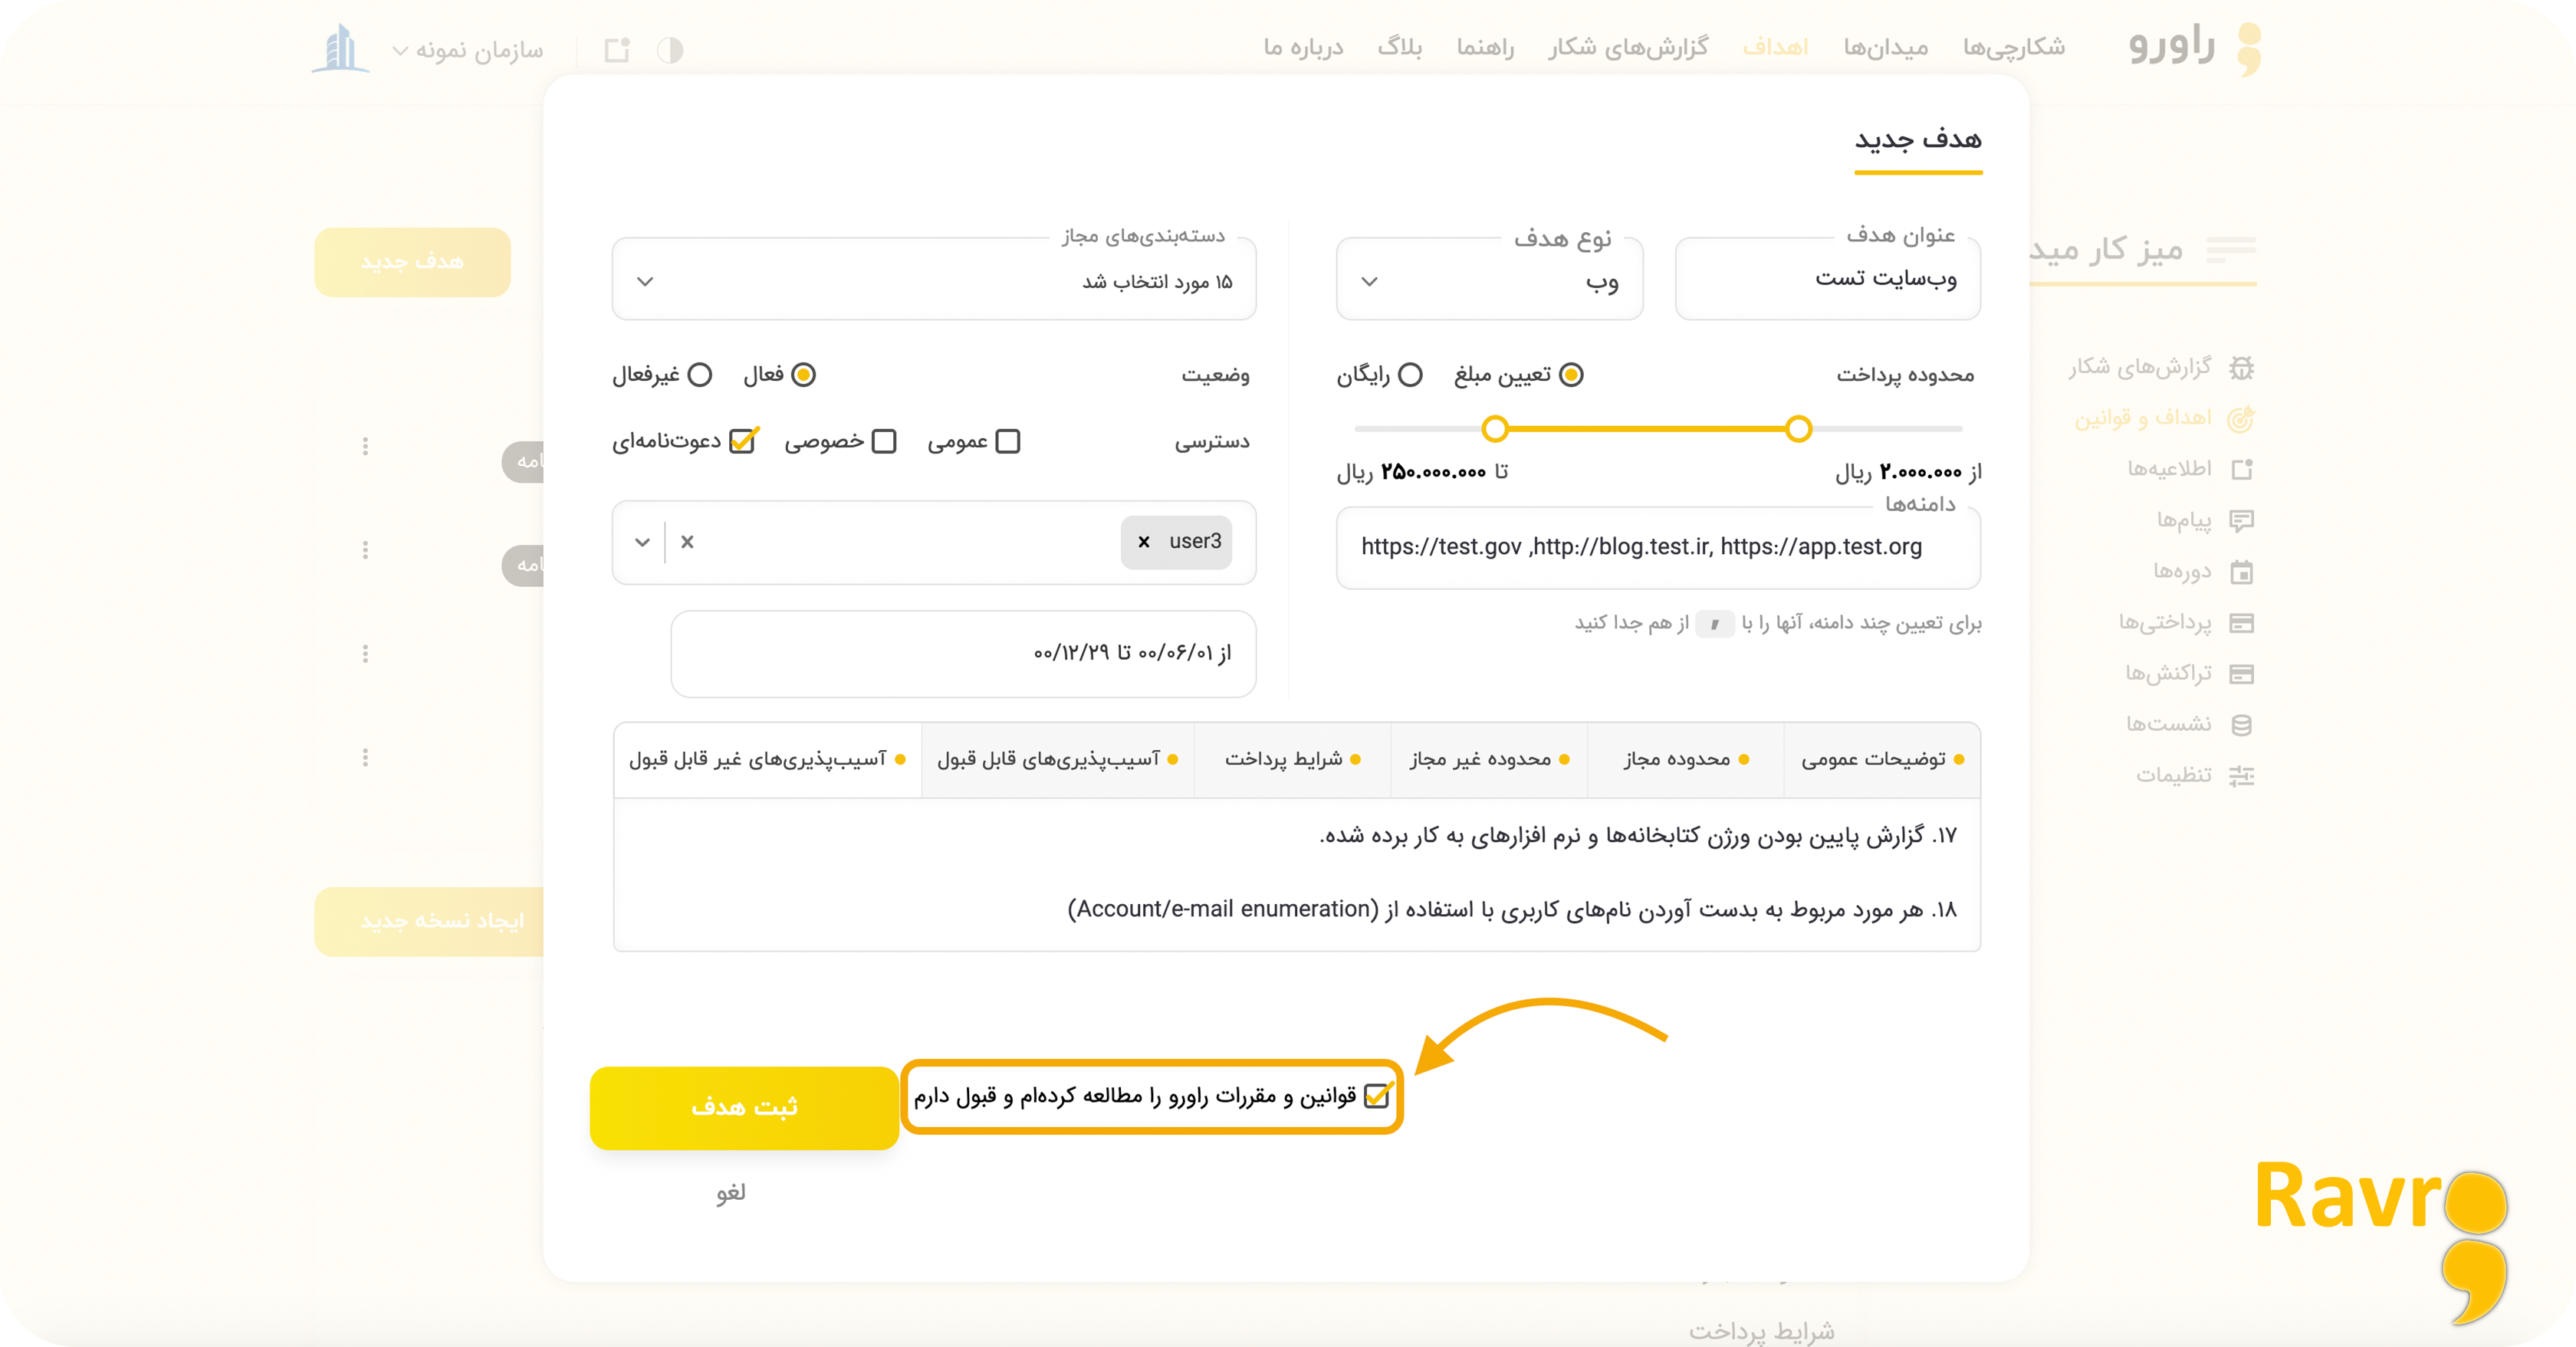Open the fourth row three-dot menu

pyautogui.click(x=365, y=758)
